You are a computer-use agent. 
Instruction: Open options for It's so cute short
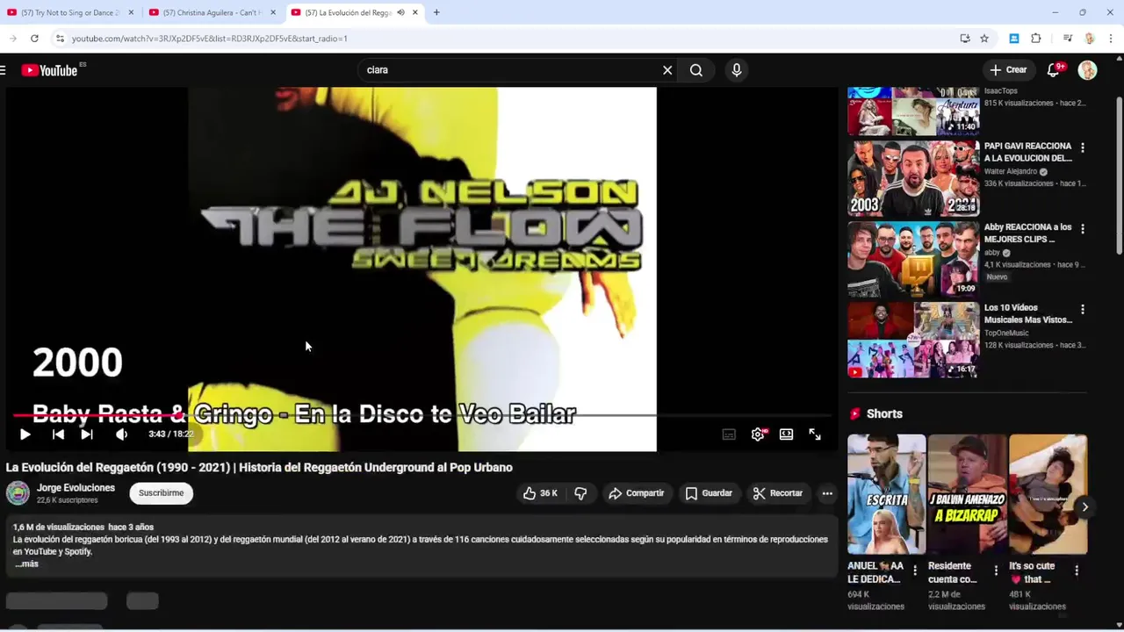pyautogui.click(x=1077, y=571)
